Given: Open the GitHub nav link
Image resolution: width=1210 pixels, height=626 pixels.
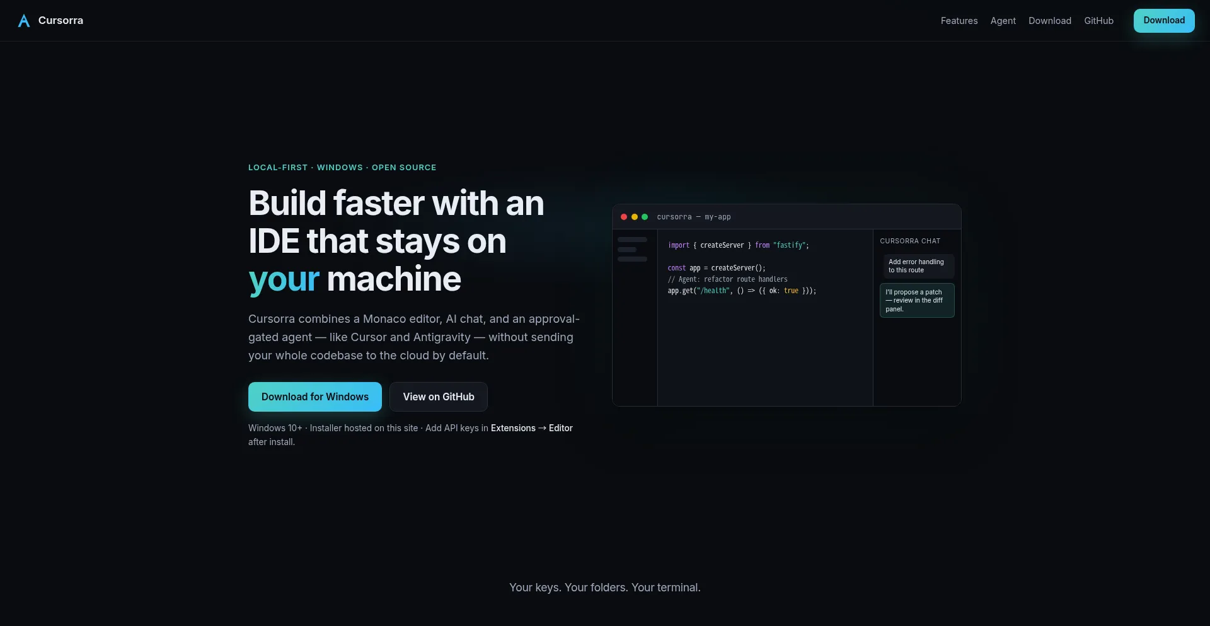Looking at the screenshot, I should (x=1098, y=21).
